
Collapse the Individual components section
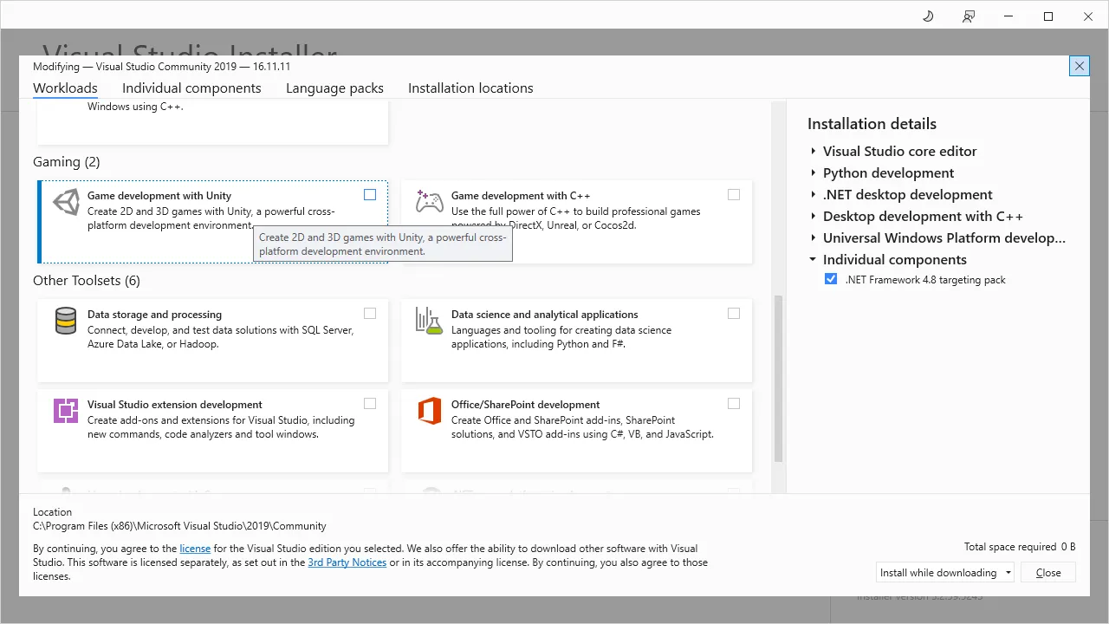813,259
